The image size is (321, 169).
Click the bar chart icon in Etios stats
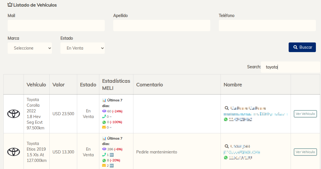(104, 138)
